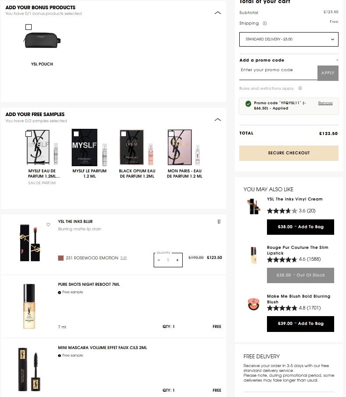
Task: Click the shipping info icon
Action: point(265,23)
